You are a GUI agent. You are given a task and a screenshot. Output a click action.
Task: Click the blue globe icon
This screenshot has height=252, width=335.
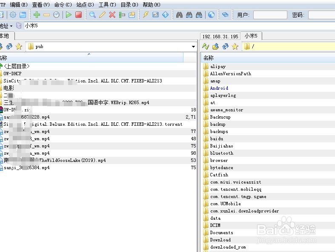tap(211, 15)
